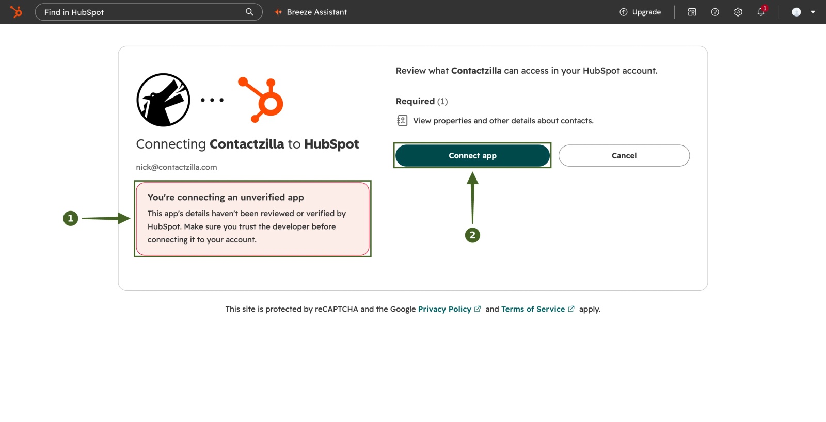This screenshot has height=422, width=826.
Task: Open the Marketplace storefront icon
Action: (692, 12)
